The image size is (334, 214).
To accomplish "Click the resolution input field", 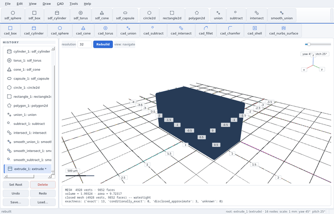I will pyautogui.click(x=85, y=45).
